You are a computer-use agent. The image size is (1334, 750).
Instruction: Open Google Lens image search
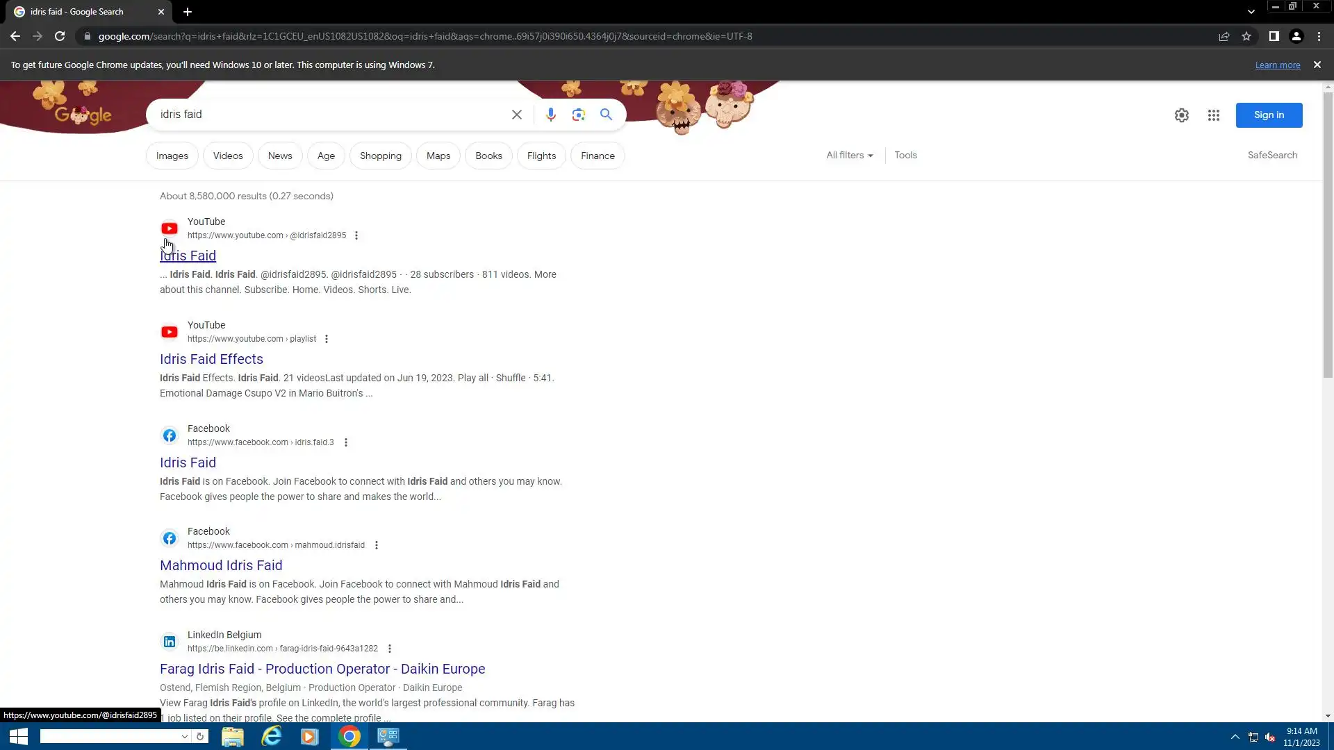578,115
